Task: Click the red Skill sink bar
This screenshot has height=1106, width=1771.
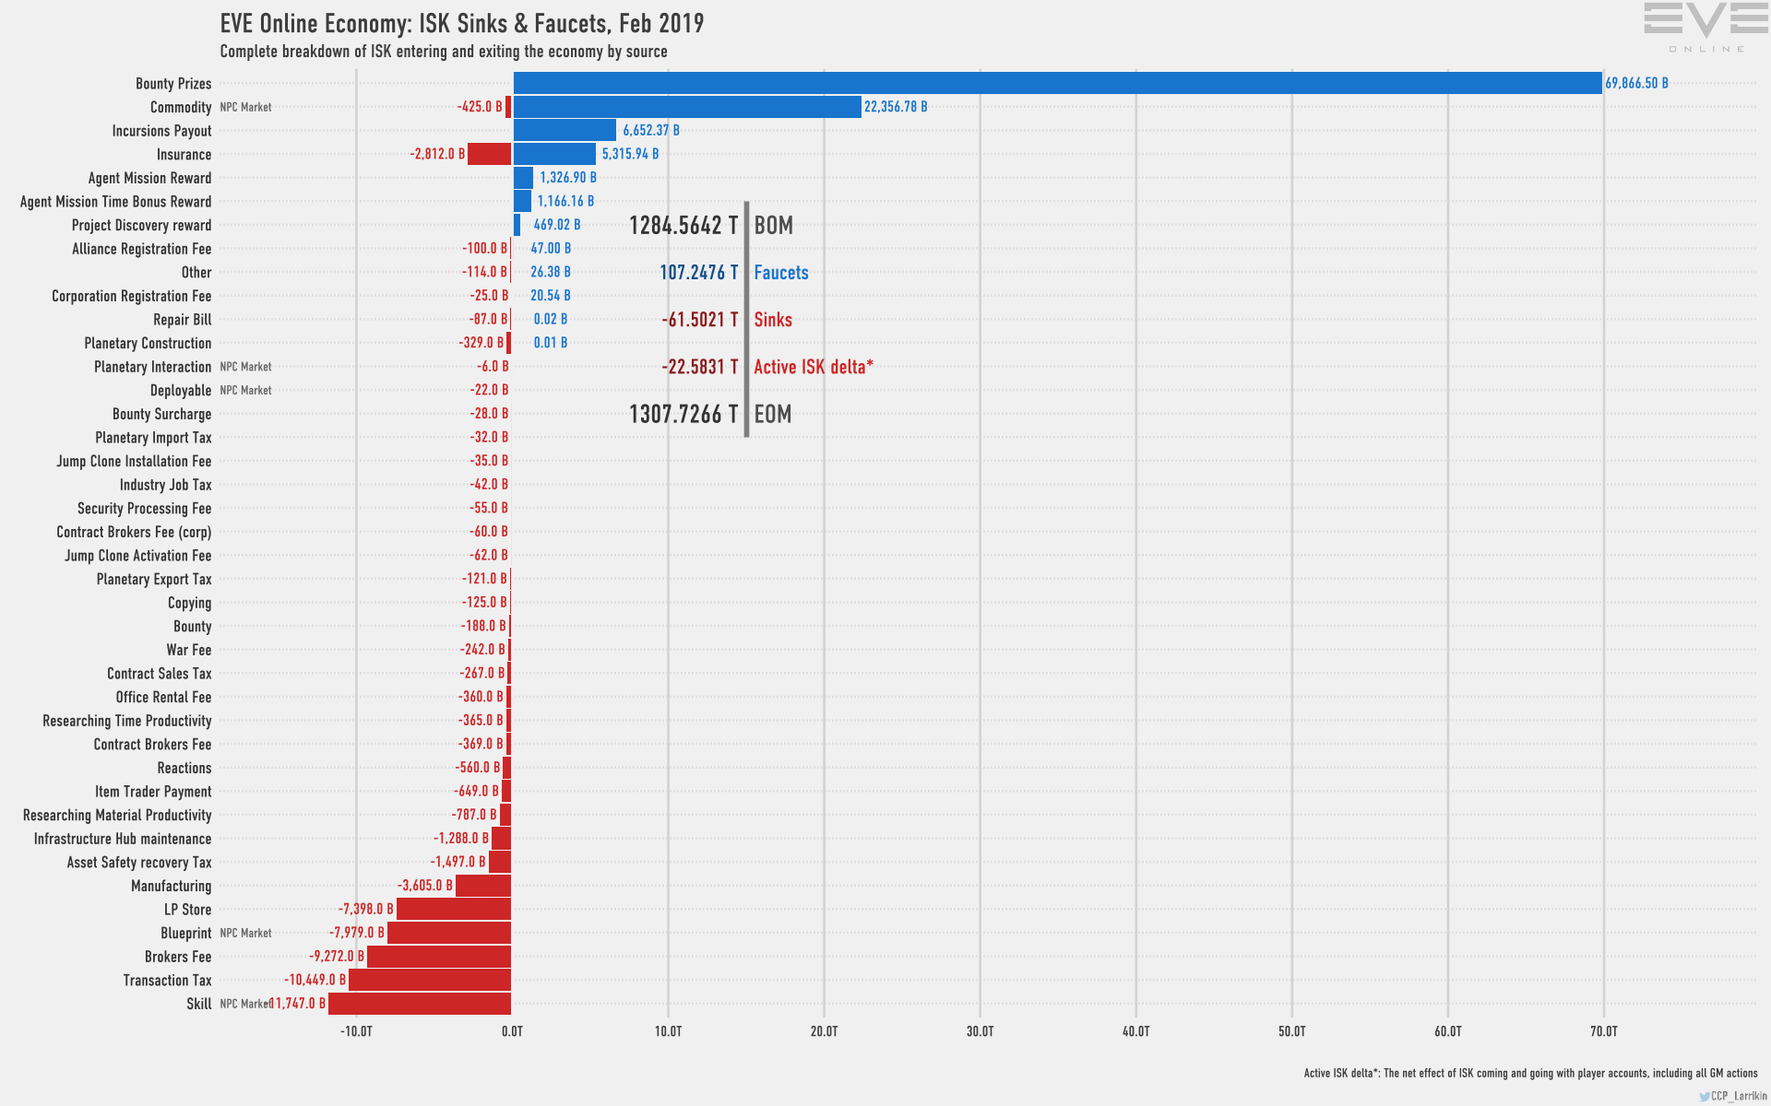Action: coord(420,1004)
